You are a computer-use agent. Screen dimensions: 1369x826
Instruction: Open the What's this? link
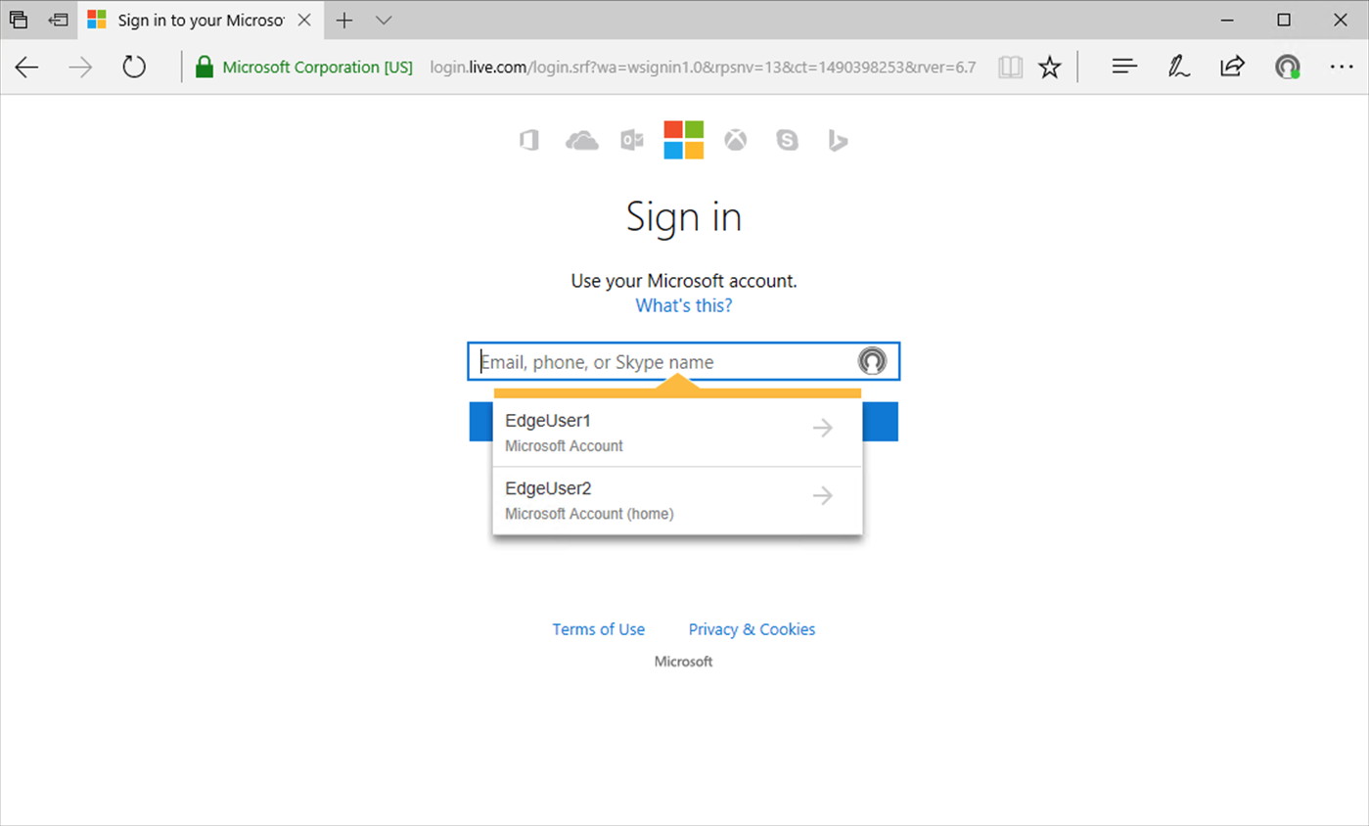tap(683, 305)
